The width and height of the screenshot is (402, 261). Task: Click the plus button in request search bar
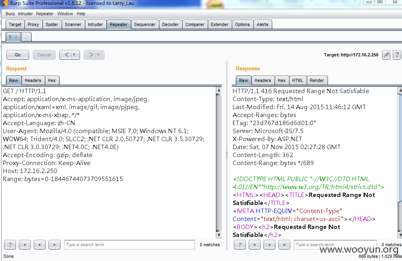point(40,245)
